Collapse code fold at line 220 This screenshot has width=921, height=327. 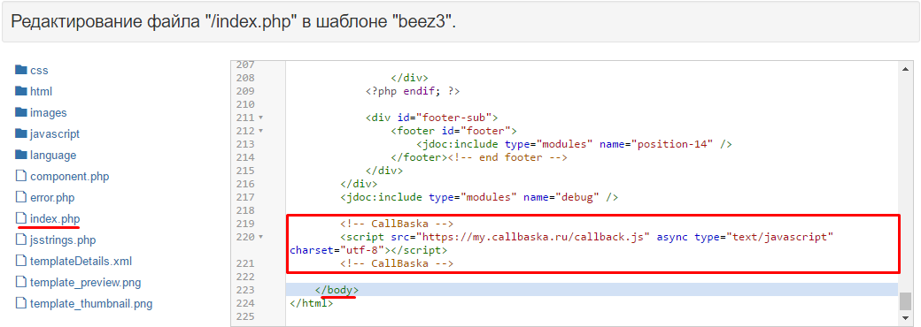260,238
